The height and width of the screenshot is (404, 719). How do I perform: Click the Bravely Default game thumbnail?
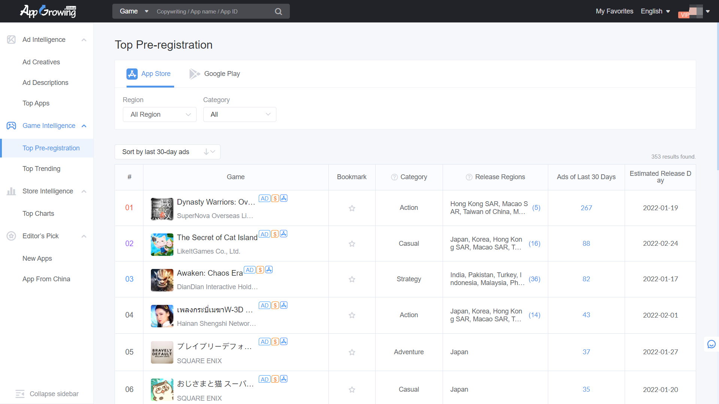tap(162, 352)
